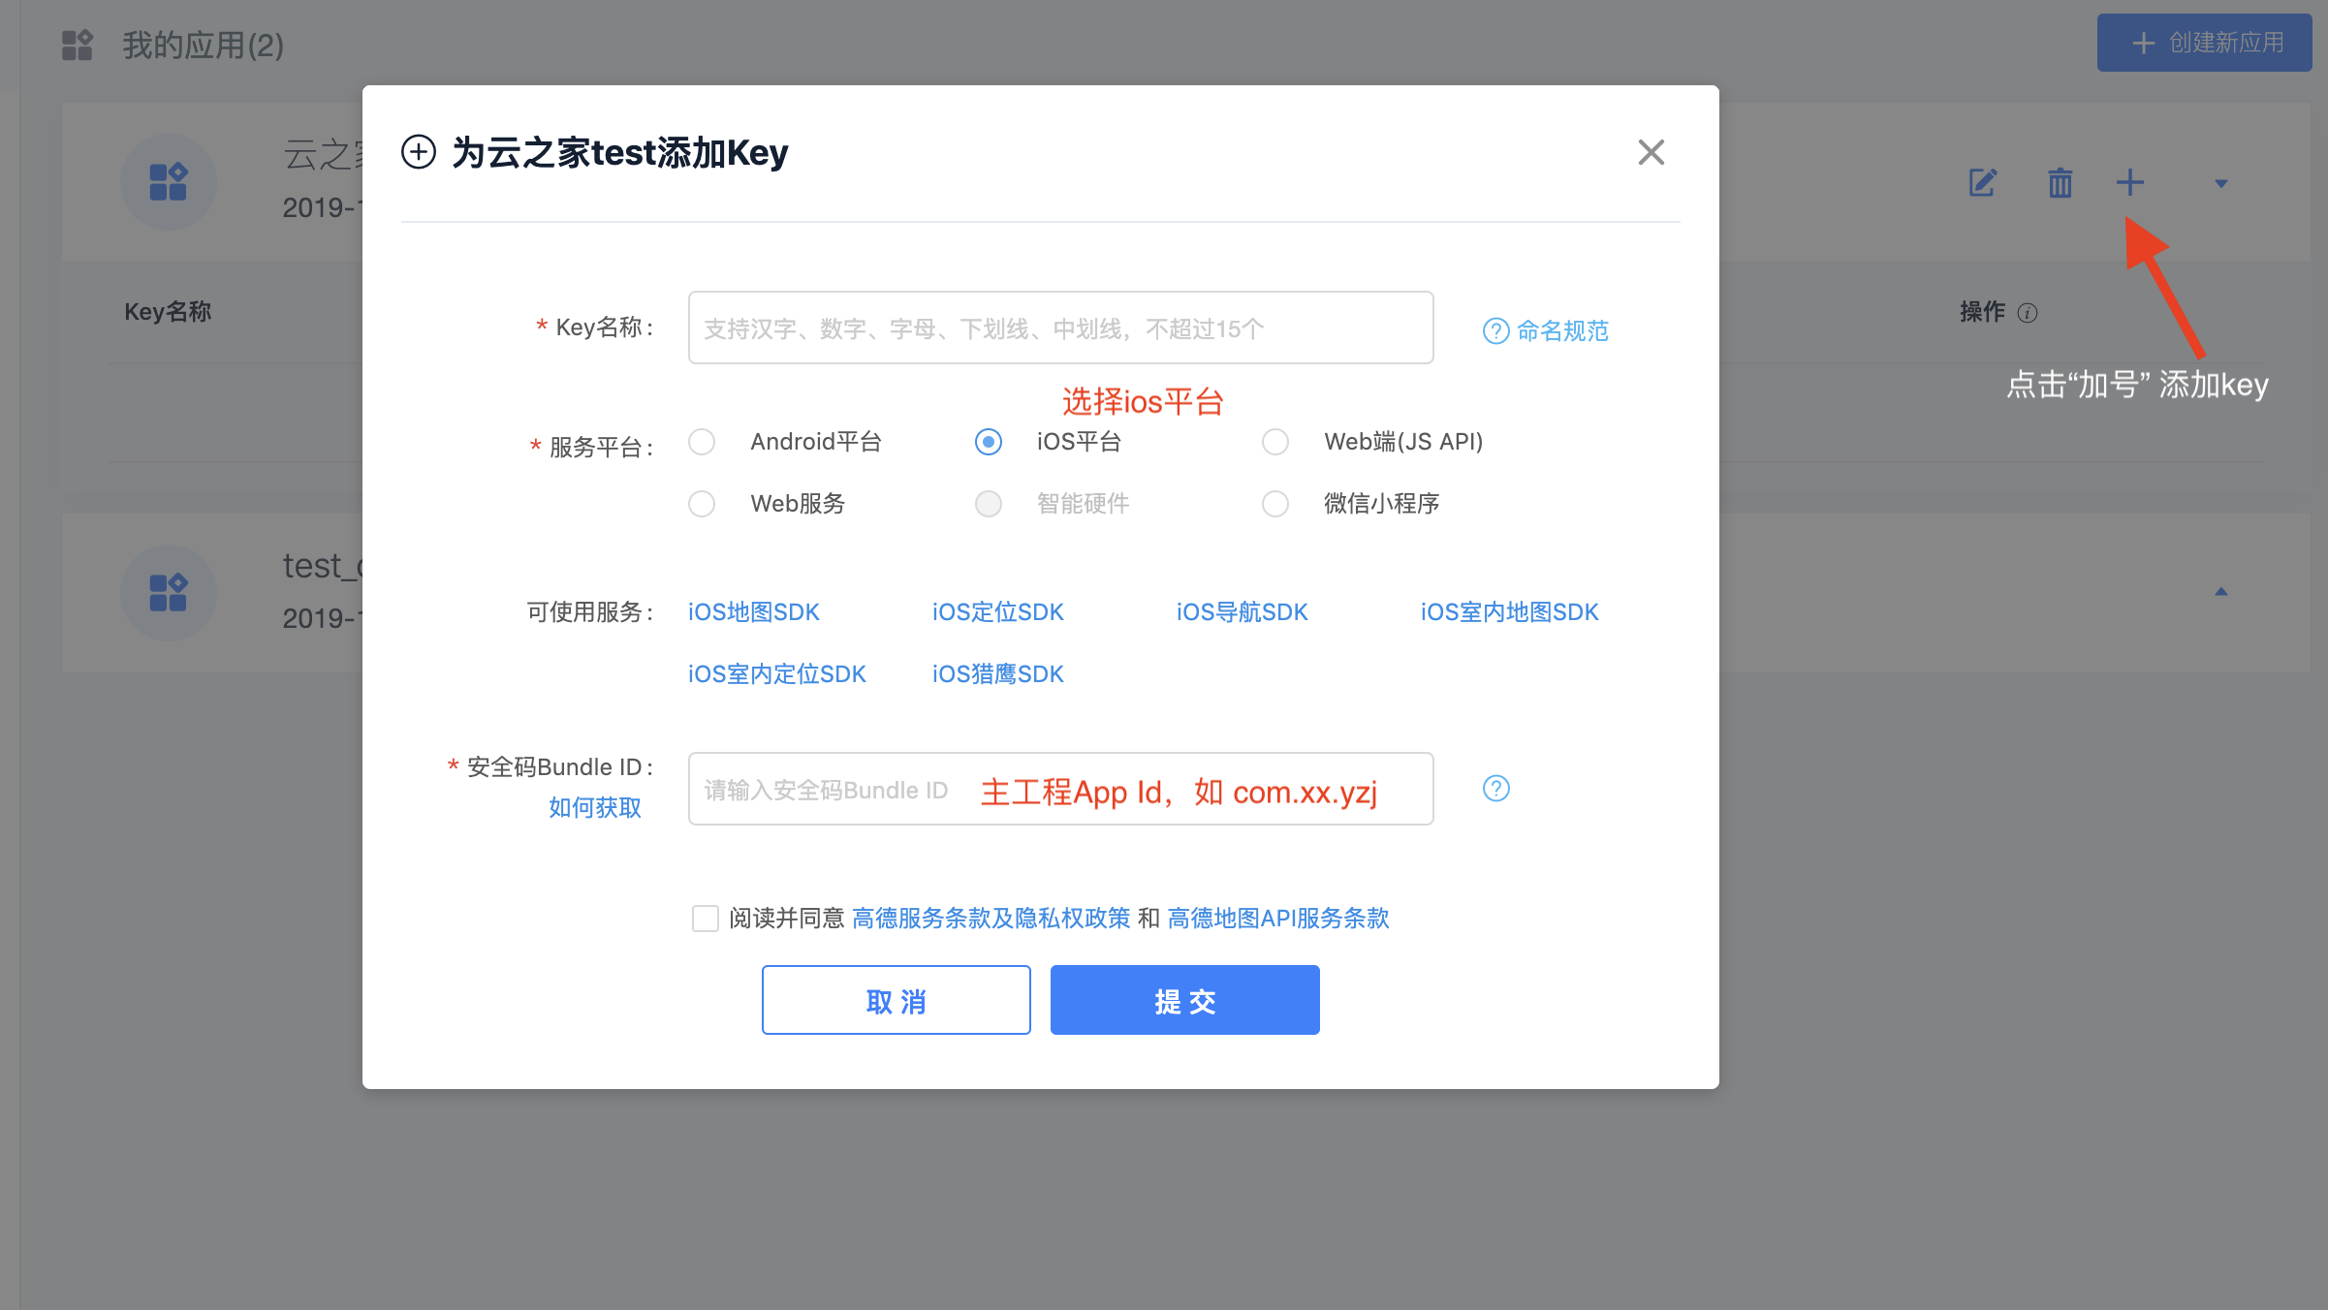
Task: Click the 提交 submit button
Action: (x=1183, y=999)
